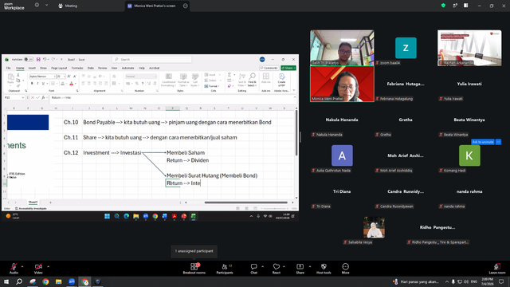This screenshot has width=510, height=287.
Task: Open the Data ribbon tab in Excel
Action: coord(91,68)
